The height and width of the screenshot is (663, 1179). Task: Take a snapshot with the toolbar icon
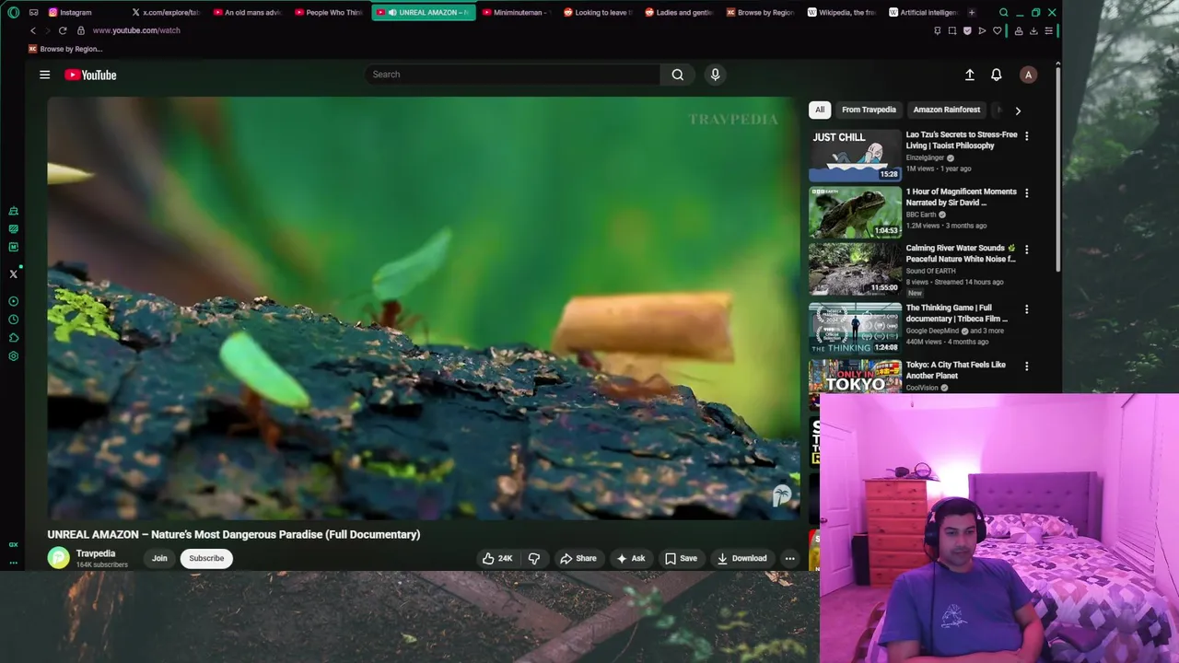[x=952, y=30]
